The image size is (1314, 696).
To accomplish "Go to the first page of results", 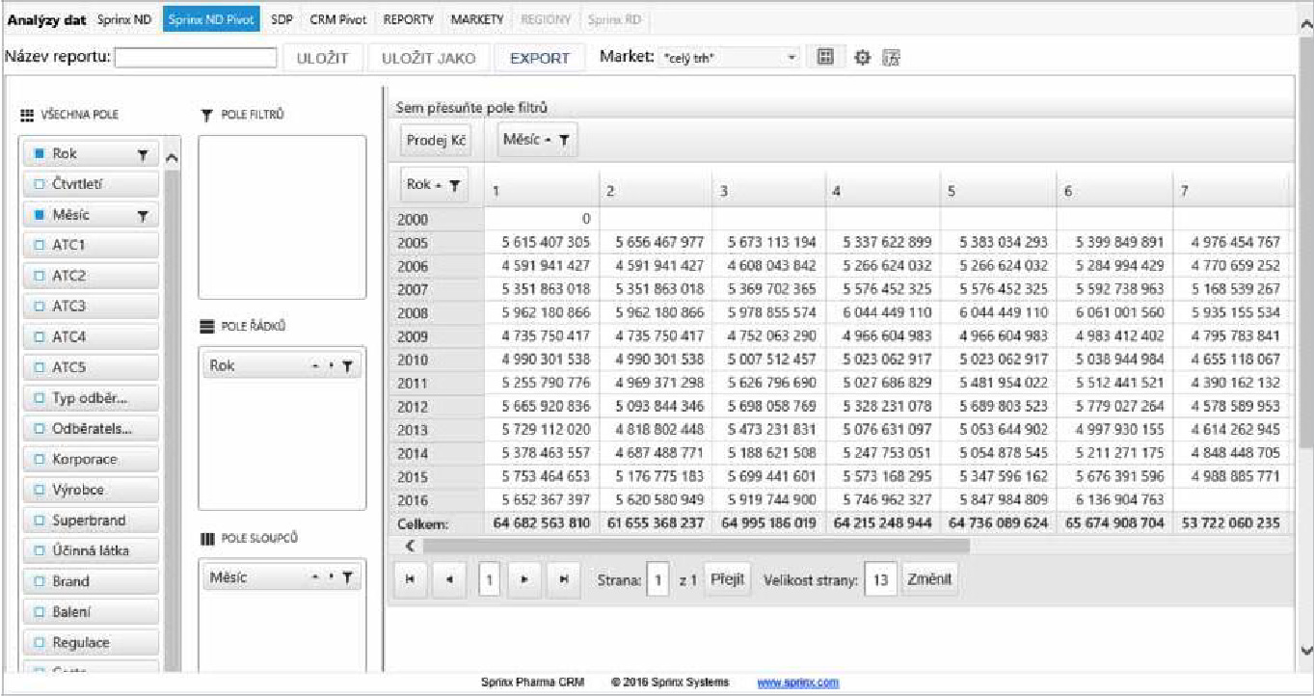I will pyautogui.click(x=411, y=580).
